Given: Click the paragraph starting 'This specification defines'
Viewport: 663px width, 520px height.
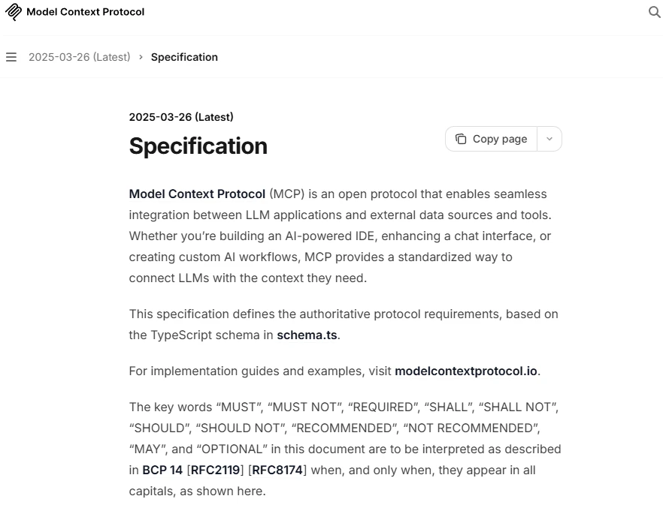Looking at the screenshot, I should pyautogui.click(x=344, y=325).
